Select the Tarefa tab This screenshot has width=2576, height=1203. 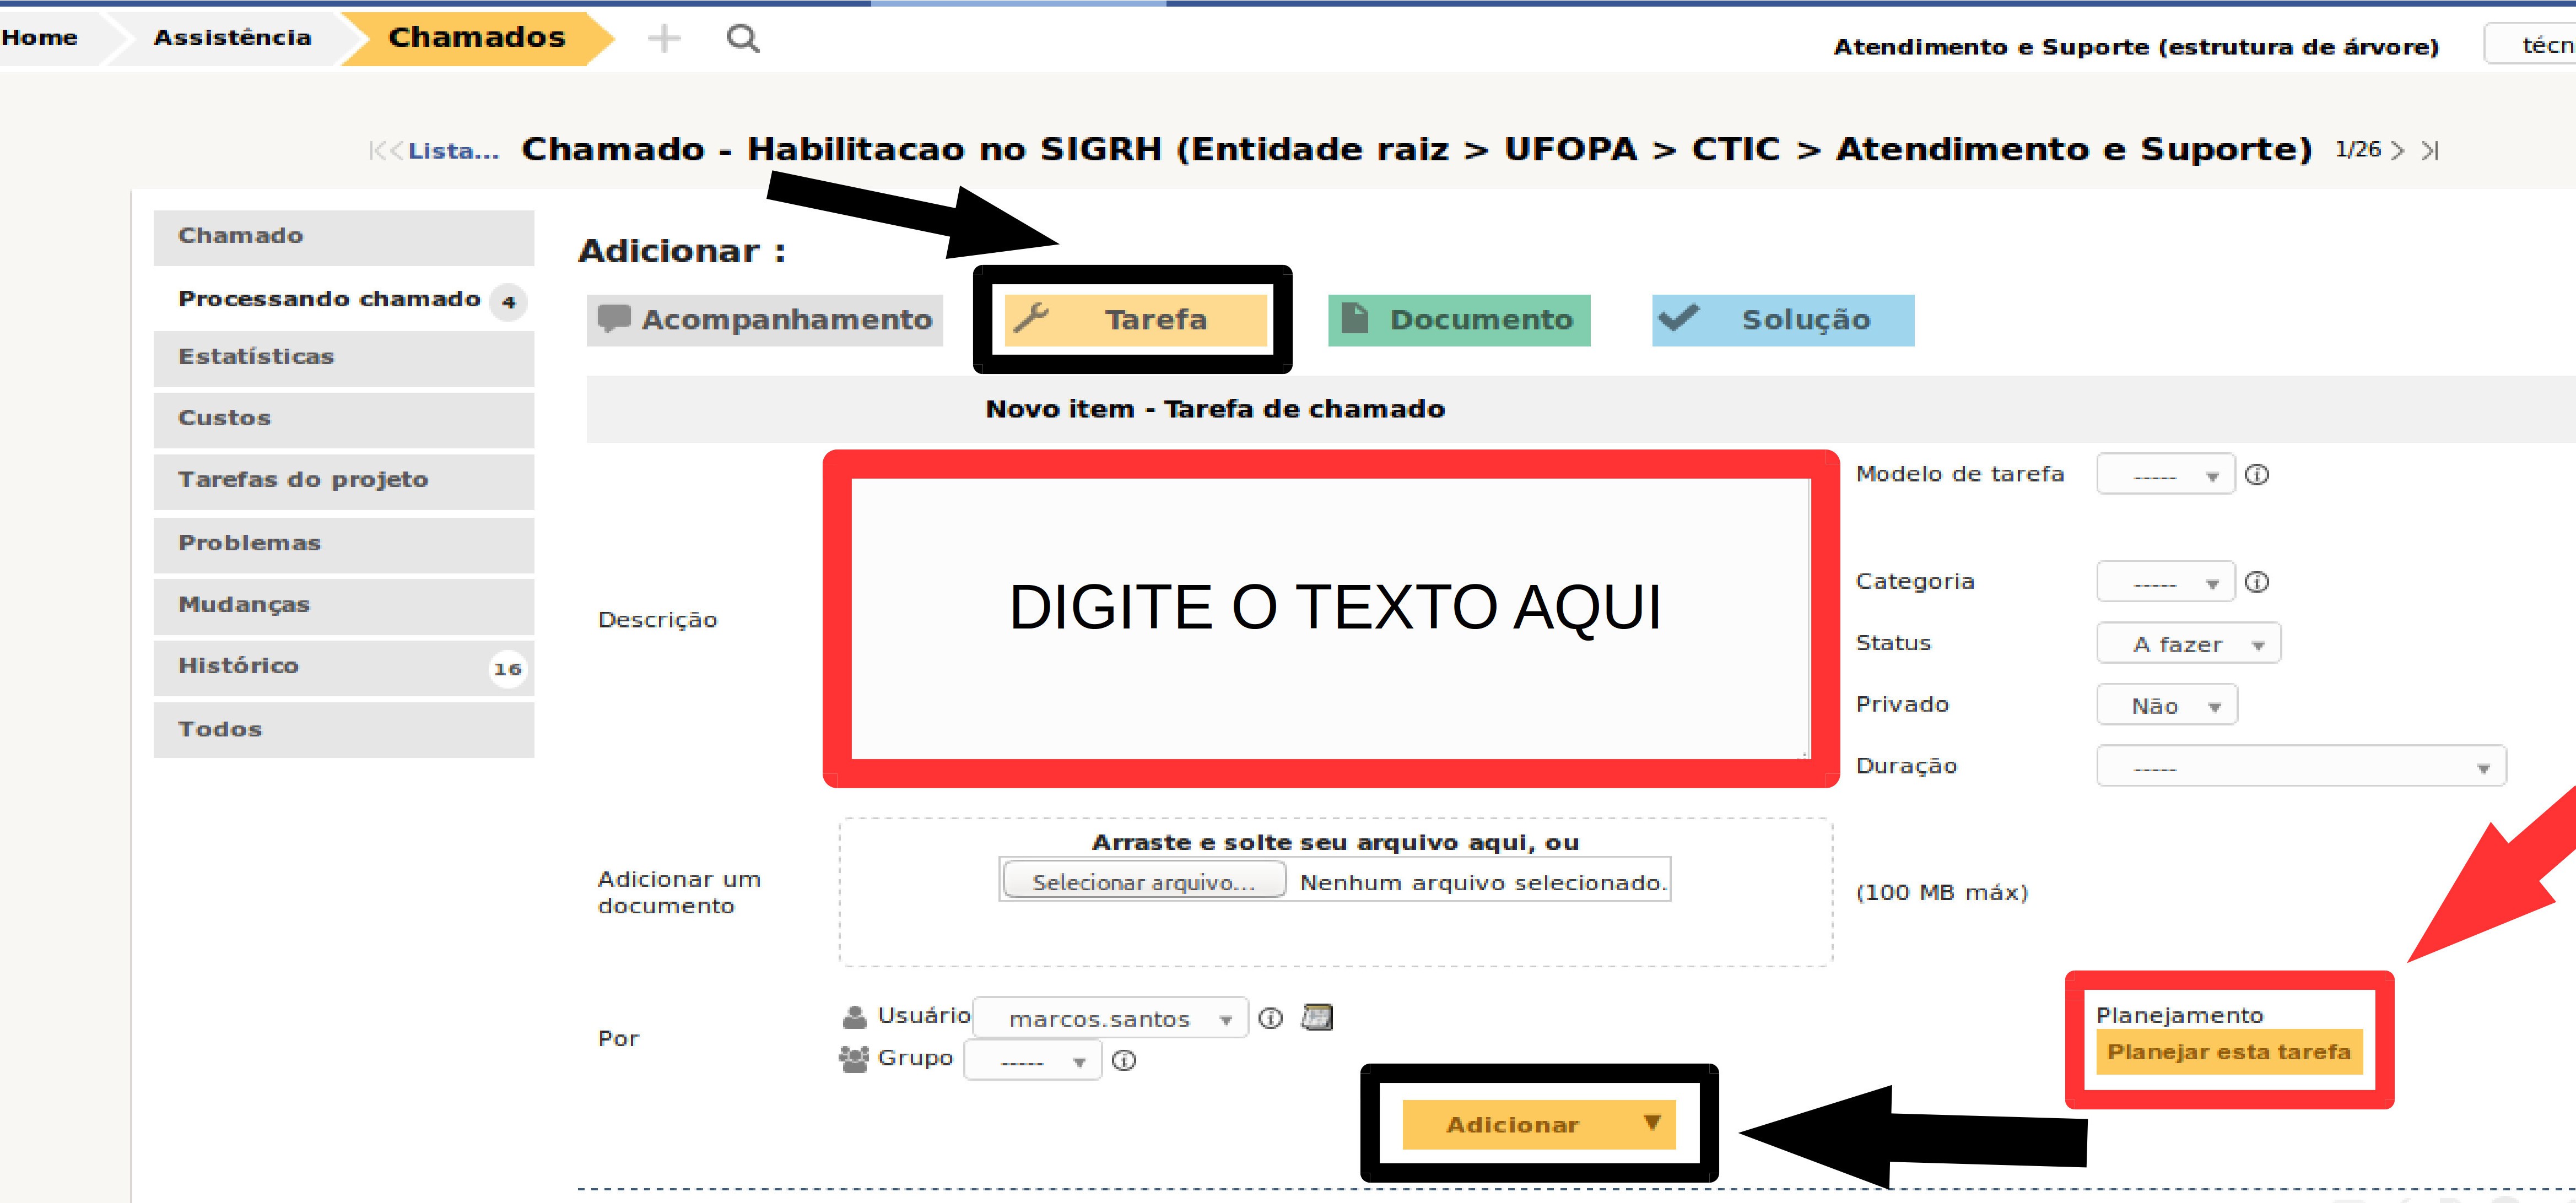[x=1135, y=320]
